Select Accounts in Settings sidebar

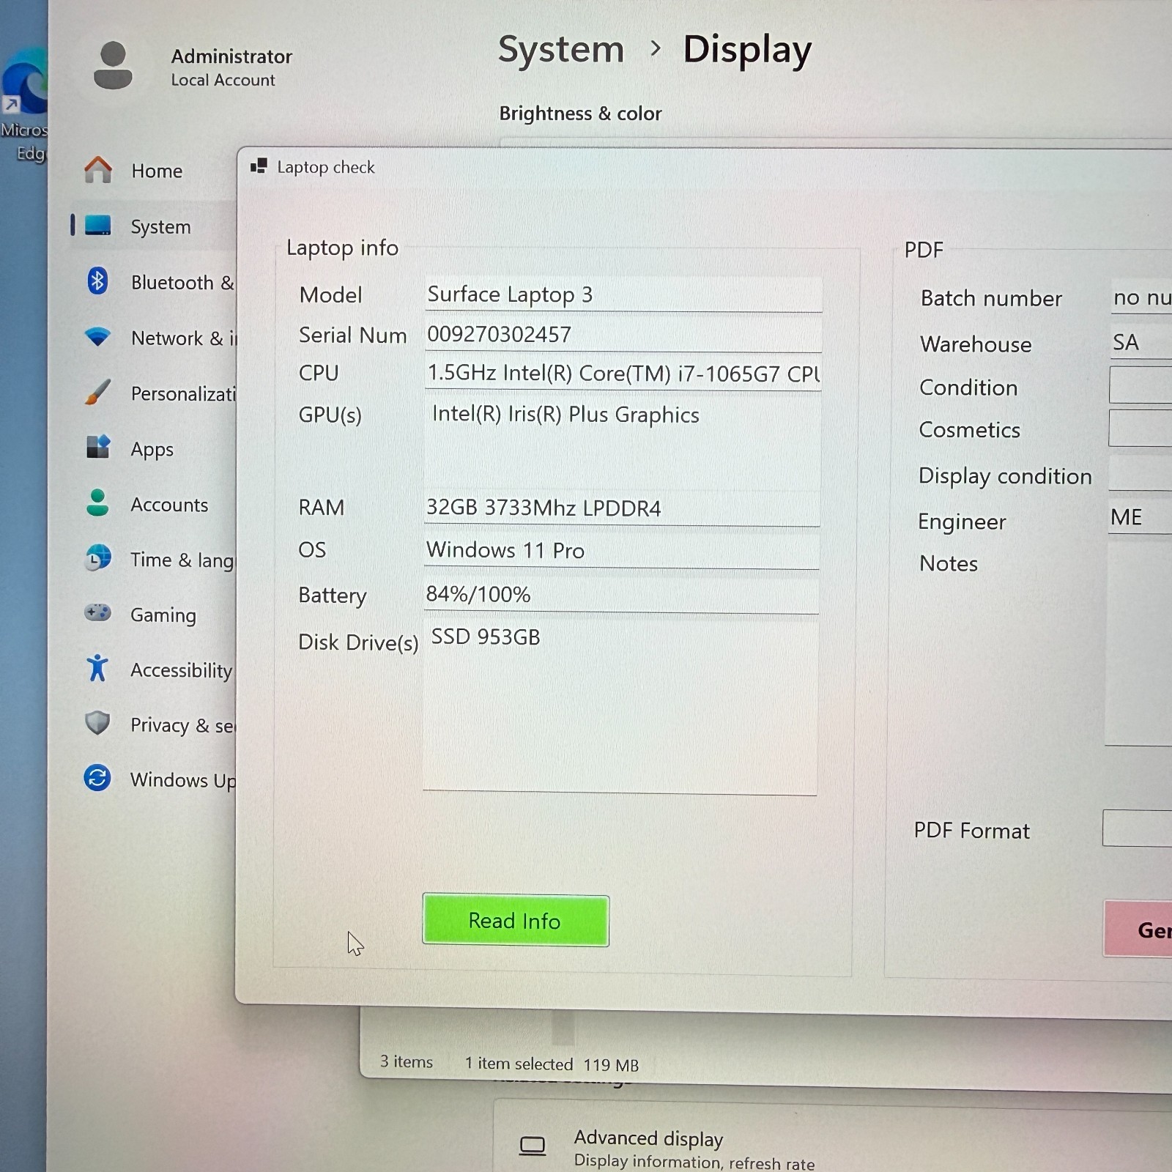click(169, 505)
